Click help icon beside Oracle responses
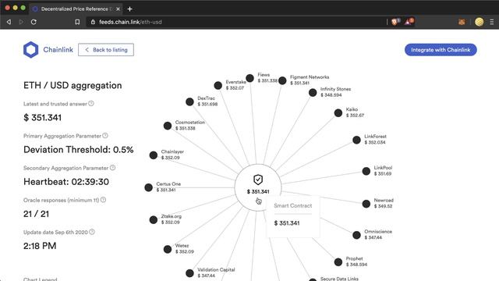The image size is (499, 281). coord(103,200)
